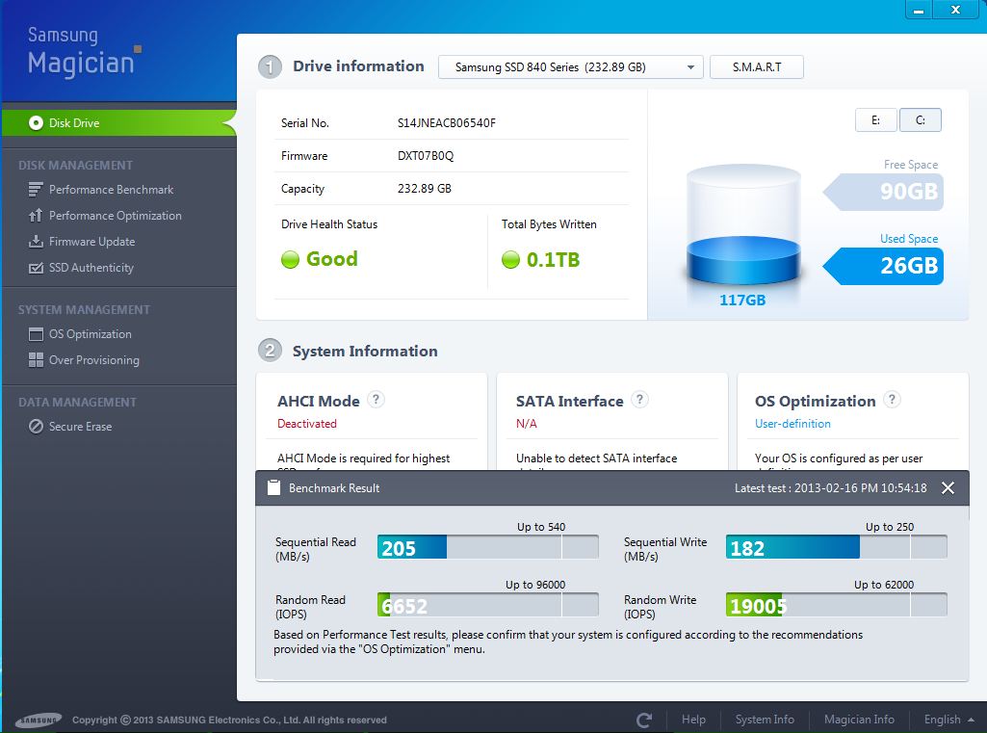Minimize the Magician window
Viewport: 987px width, 733px height.
pos(919,11)
